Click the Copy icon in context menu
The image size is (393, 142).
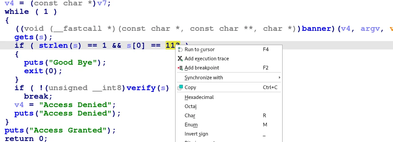pos(180,87)
